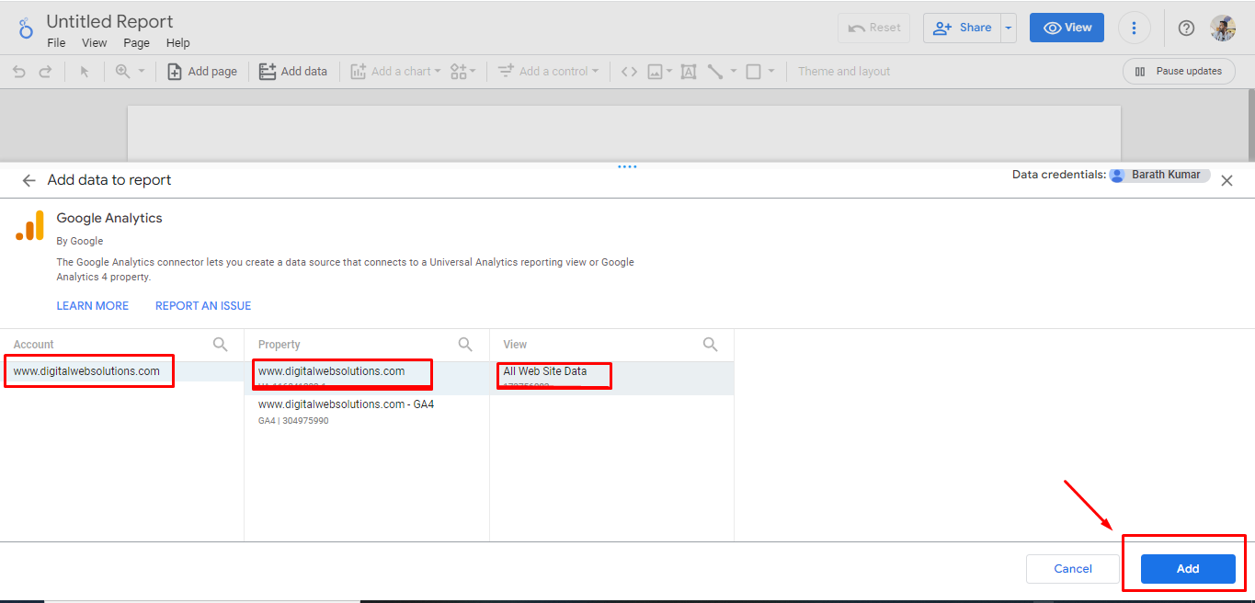Open the line type dropdown arrow
This screenshot has height=603, width=1255.
[734, 72]
